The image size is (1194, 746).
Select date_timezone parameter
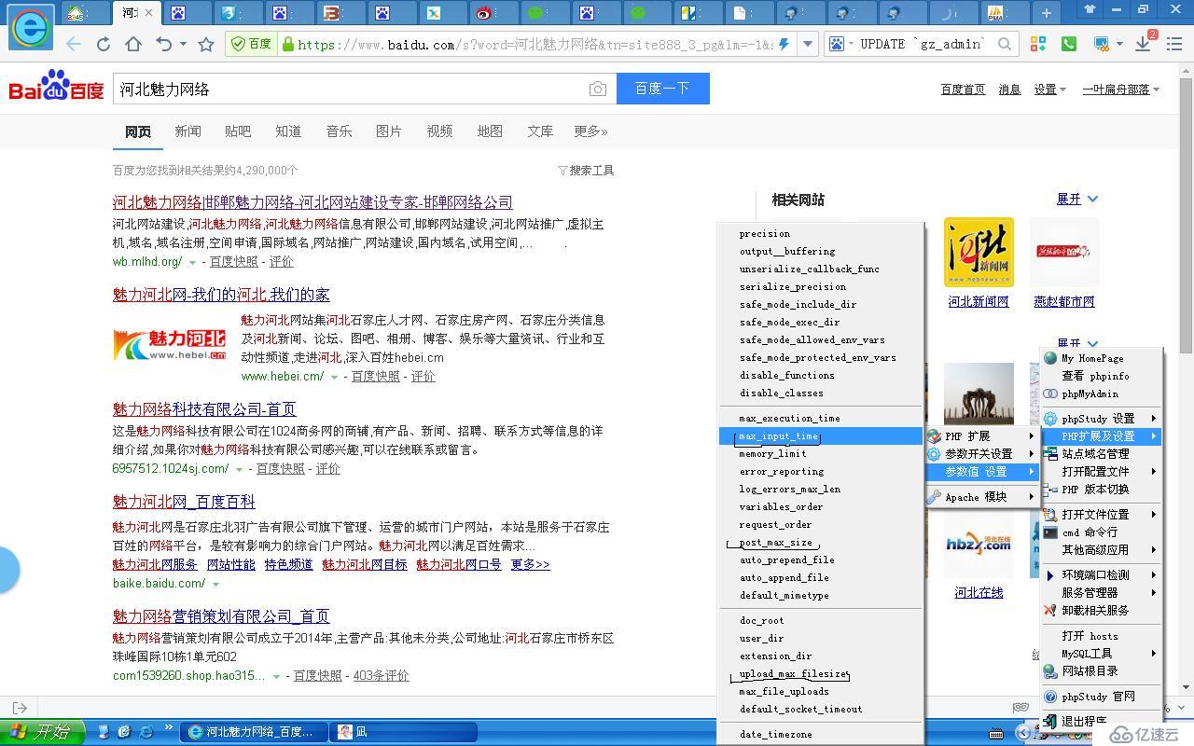click(x=821, y=735)
